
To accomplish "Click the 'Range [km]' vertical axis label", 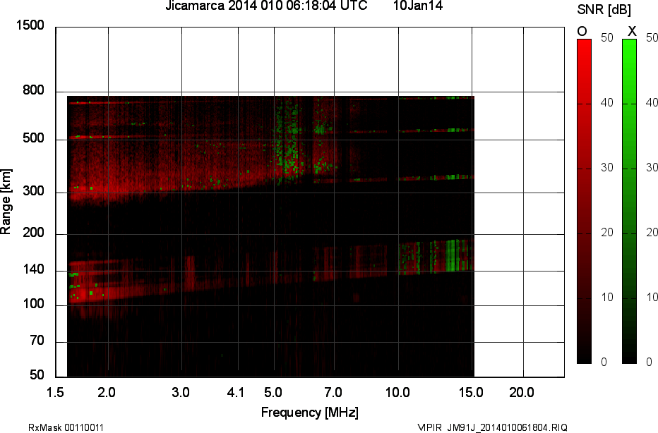I will [6, 202].
